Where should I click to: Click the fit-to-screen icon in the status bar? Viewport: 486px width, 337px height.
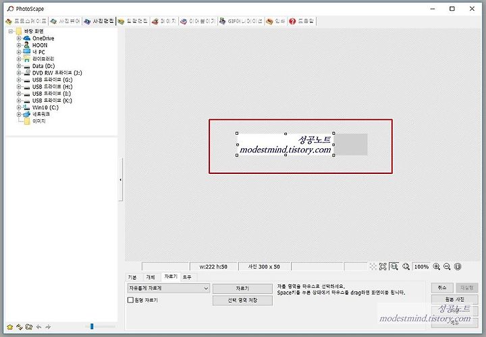click(383, 266)
